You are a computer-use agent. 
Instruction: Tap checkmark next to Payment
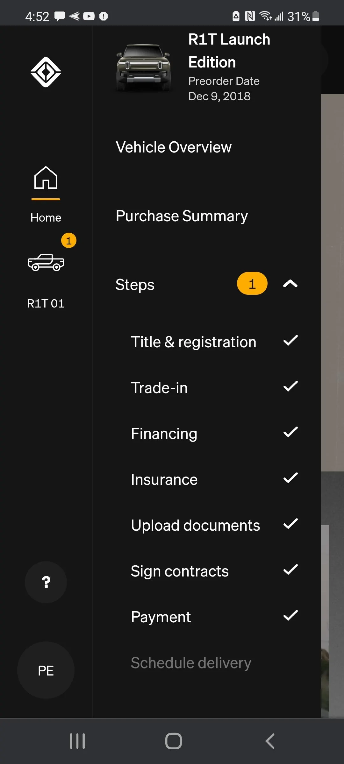(290, 615)
